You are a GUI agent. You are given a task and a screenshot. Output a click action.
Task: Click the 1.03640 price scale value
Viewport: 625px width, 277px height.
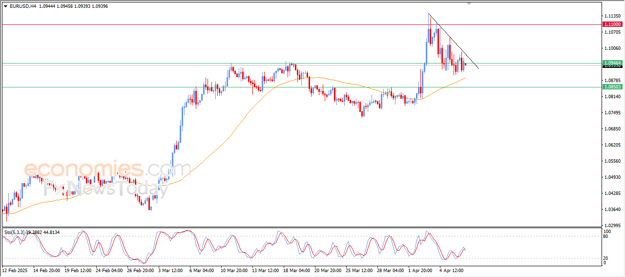[612, 209]
